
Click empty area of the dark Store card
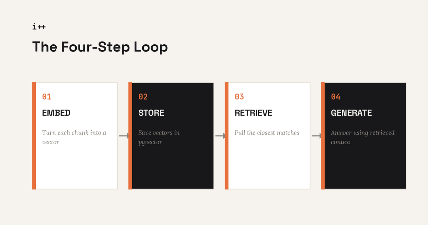173,168
